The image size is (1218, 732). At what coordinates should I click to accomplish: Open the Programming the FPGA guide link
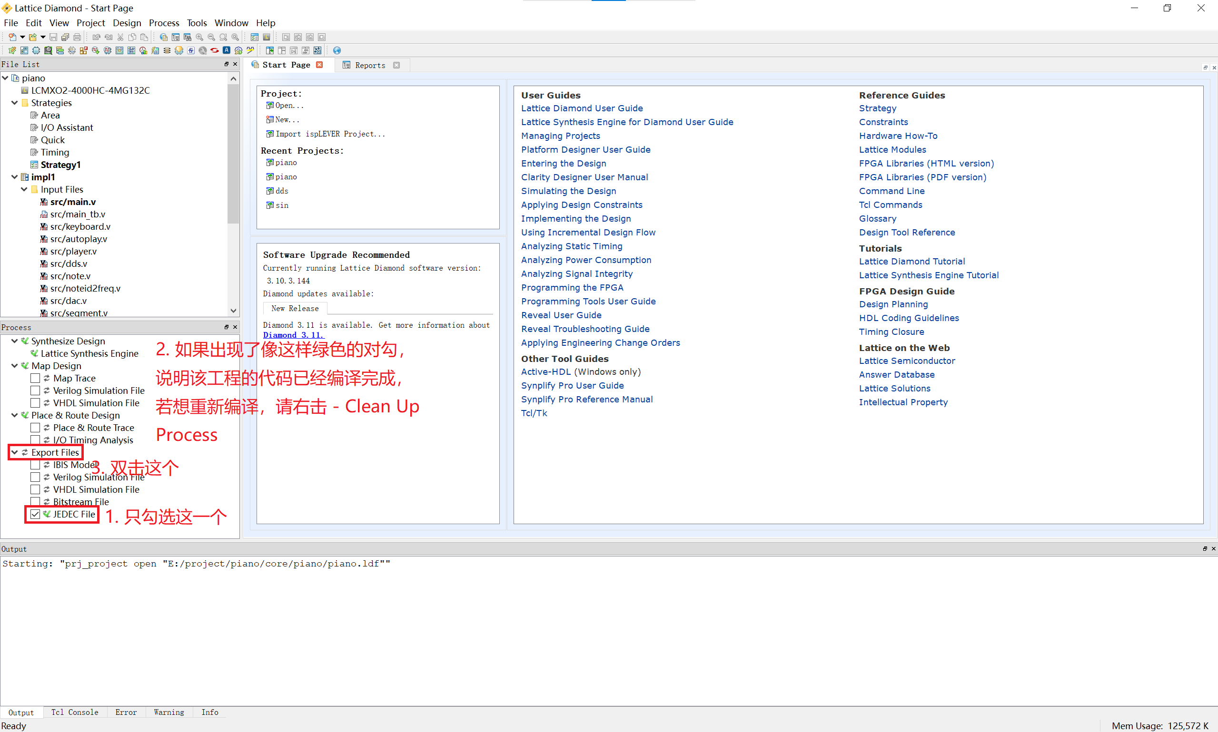click(x=573, y=288)
